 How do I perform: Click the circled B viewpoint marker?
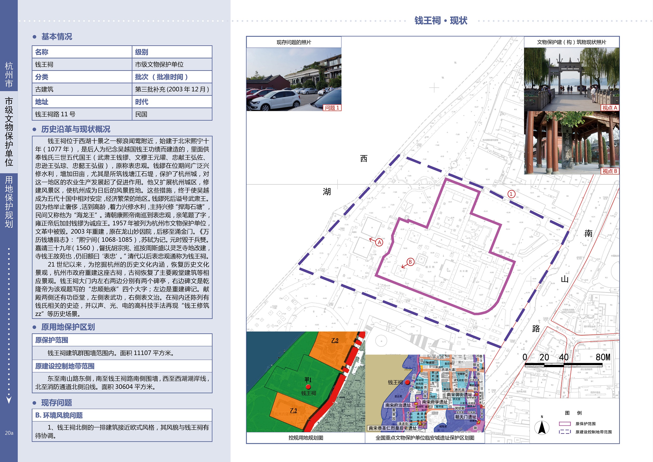(410, 262)
